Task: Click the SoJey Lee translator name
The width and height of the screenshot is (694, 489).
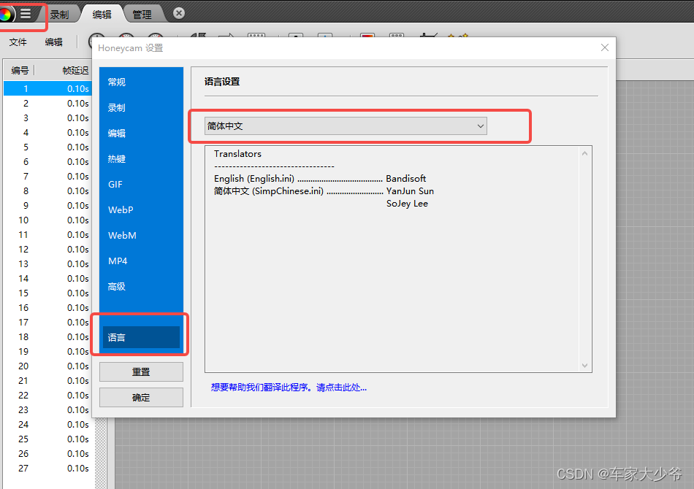Action: coord(407,204)
